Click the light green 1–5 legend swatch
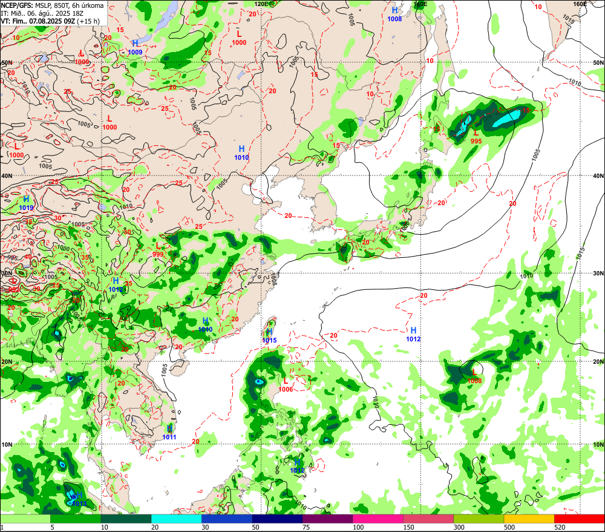Image resolution: width=605 pixels, height=532 pixels. pos(25,519)
